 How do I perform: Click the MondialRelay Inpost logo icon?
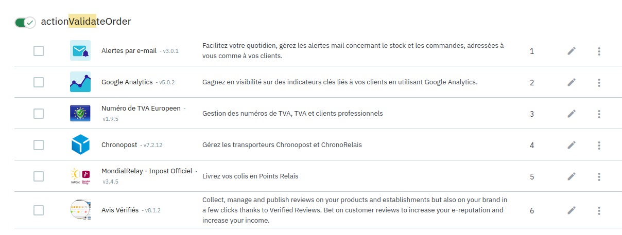[80, 176]
